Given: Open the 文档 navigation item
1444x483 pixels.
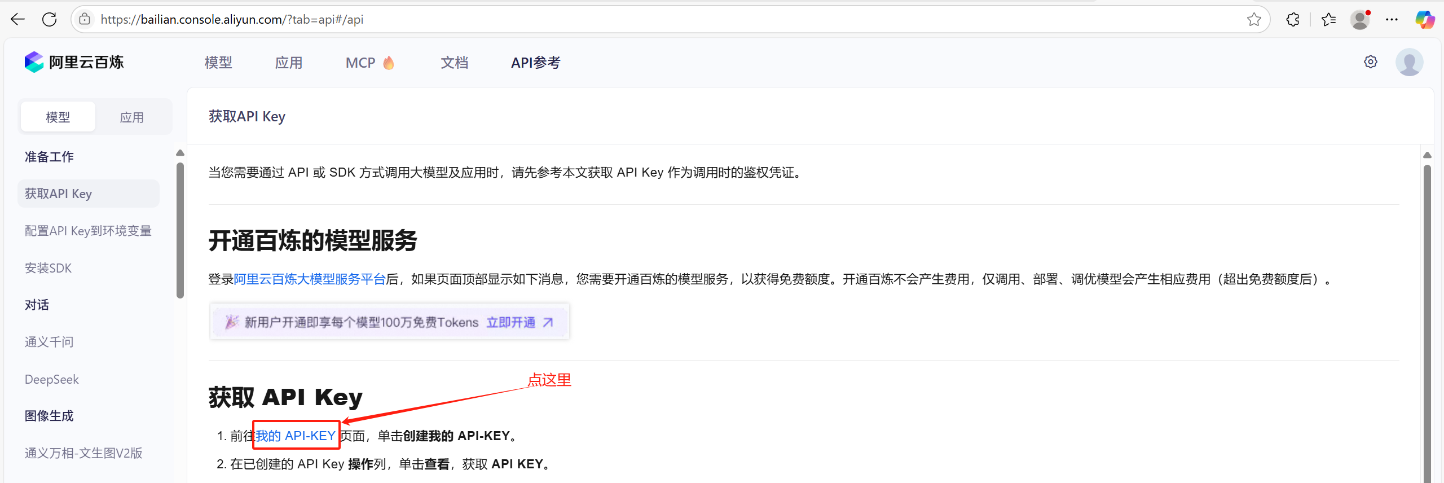Looking at the screenshot, I should pos(455,63).
